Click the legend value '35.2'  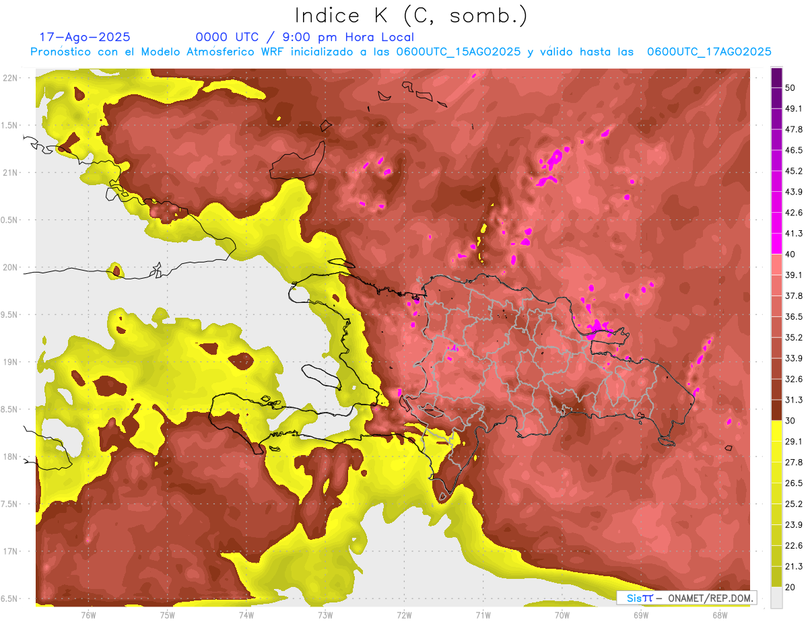tap(793, 338)
